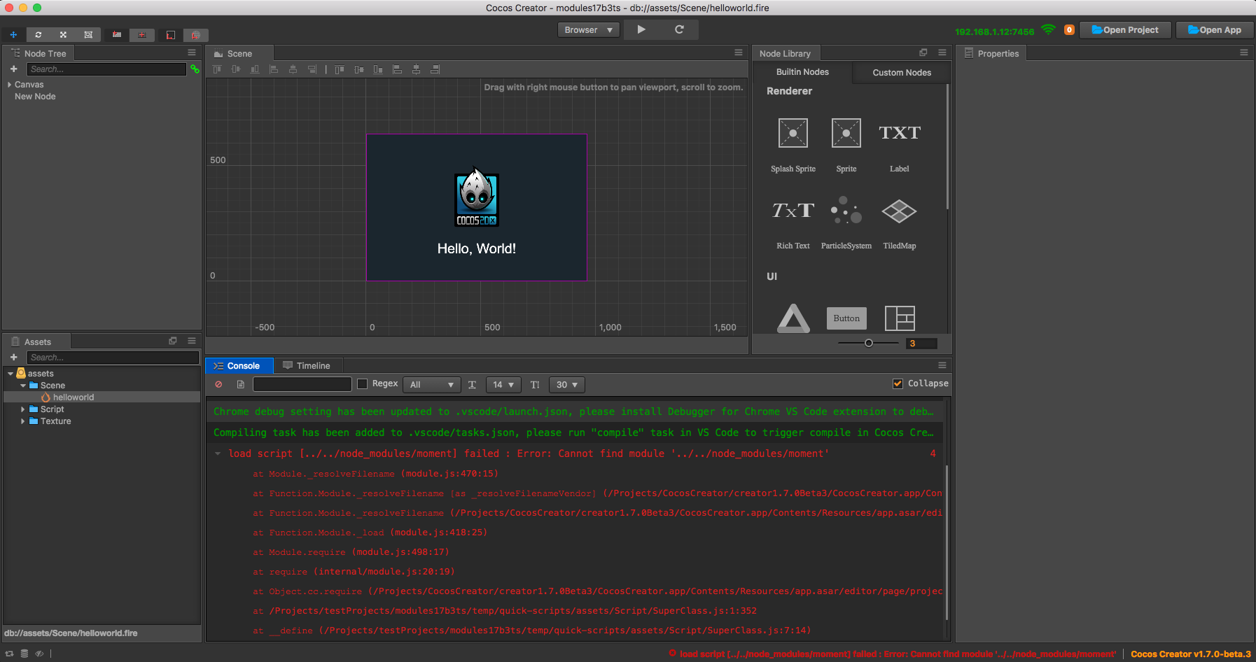Toggle the local pivot mode button
This screenshot has height=662, width=1256.
(117, 34)
